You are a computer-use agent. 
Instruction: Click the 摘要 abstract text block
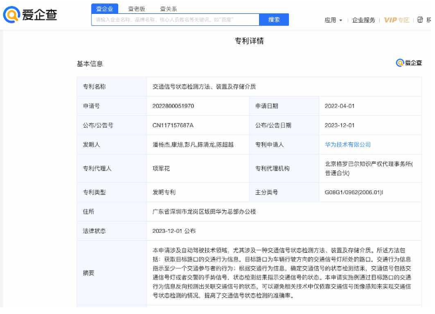pyautogui.click(x=282, y=273)
